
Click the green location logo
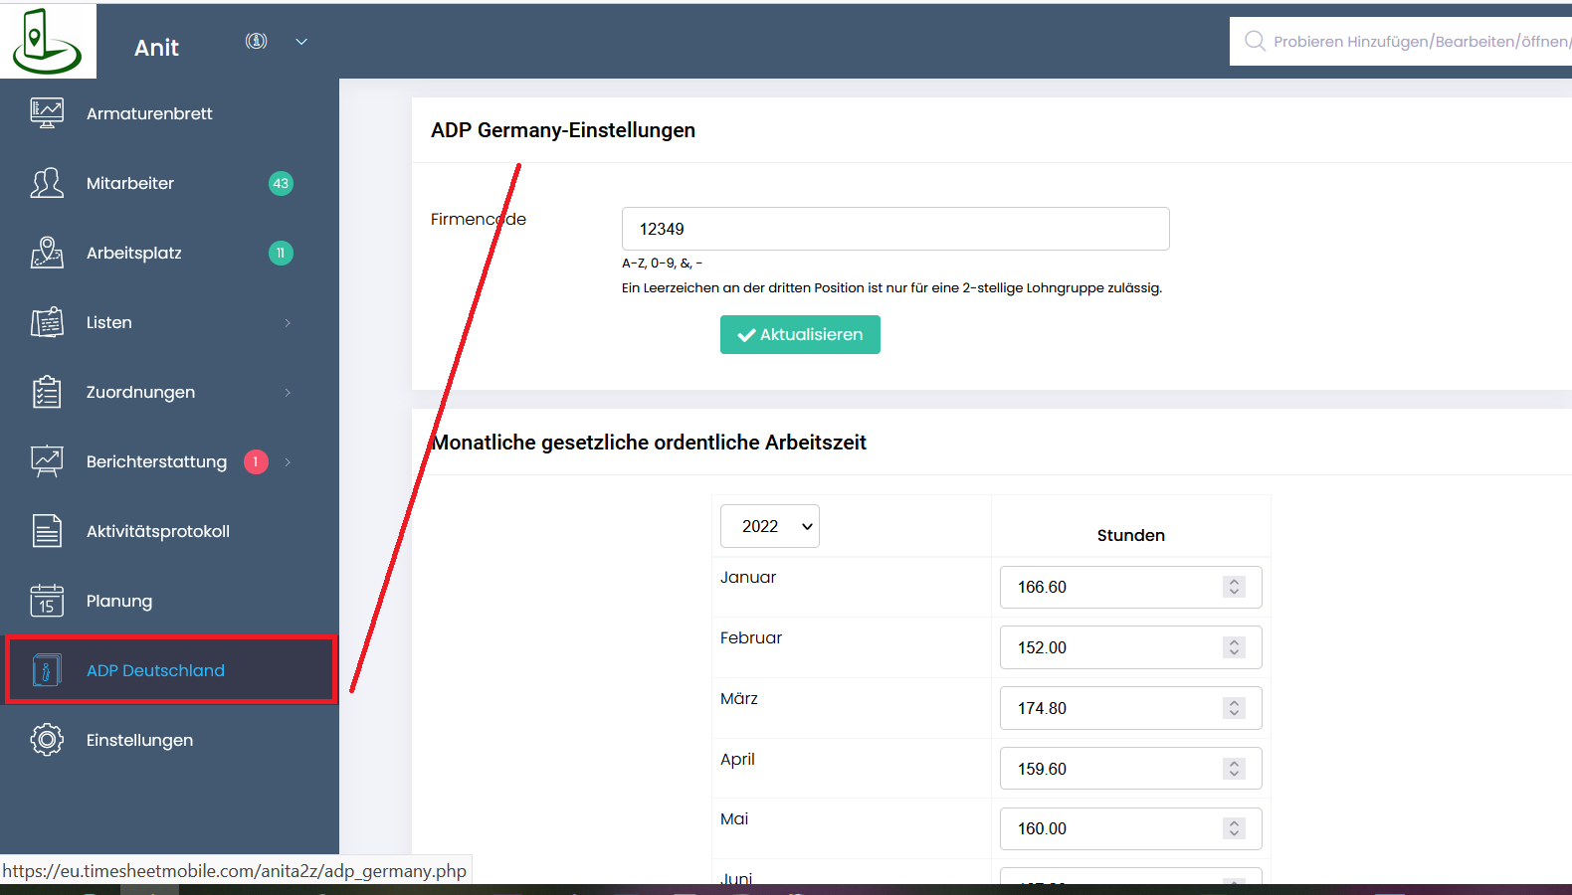pyautogui.click(x=47, y=41)
